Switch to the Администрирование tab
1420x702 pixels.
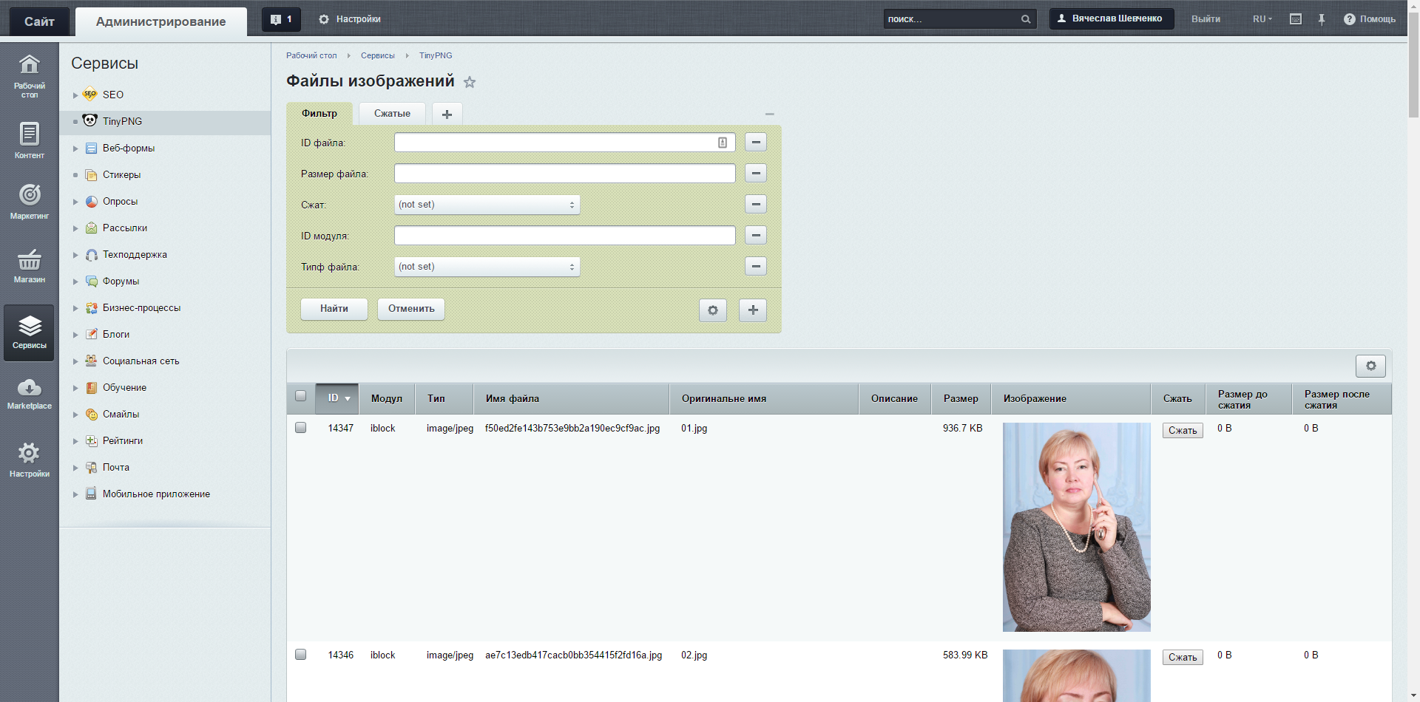tap(161, 21)
